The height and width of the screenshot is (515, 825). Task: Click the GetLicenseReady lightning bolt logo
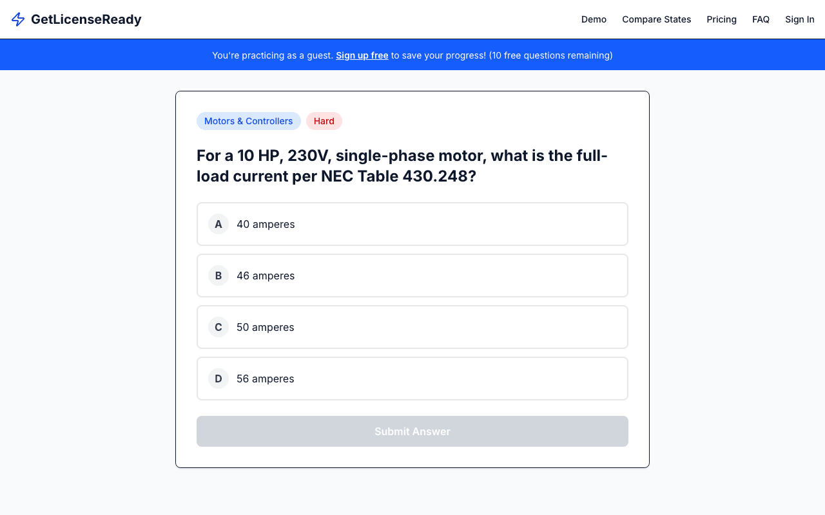point(18,19)
